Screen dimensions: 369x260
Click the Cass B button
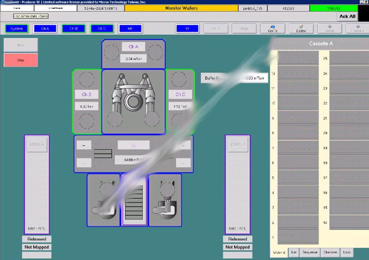click(x=237, y=144)
